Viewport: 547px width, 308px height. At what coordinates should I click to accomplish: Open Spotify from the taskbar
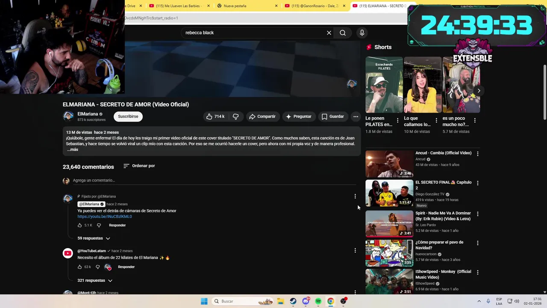(318, 301)
